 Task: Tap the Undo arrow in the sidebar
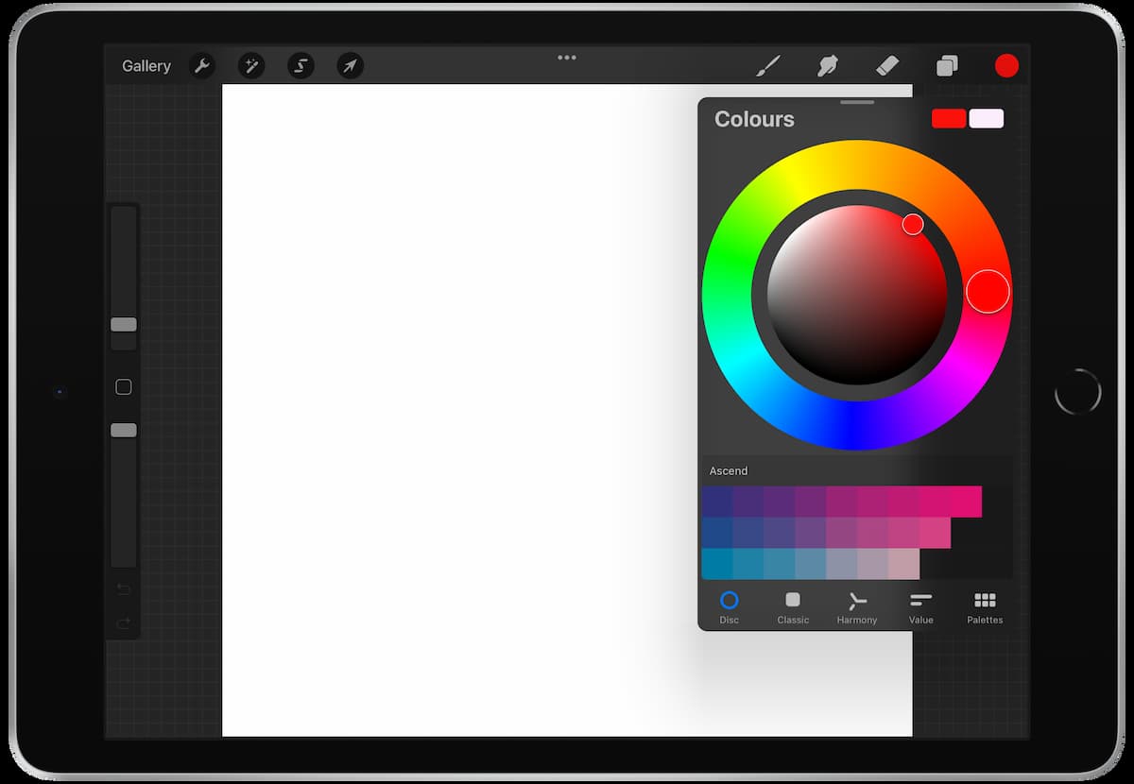pyautogui.click(x=122, y=588)
